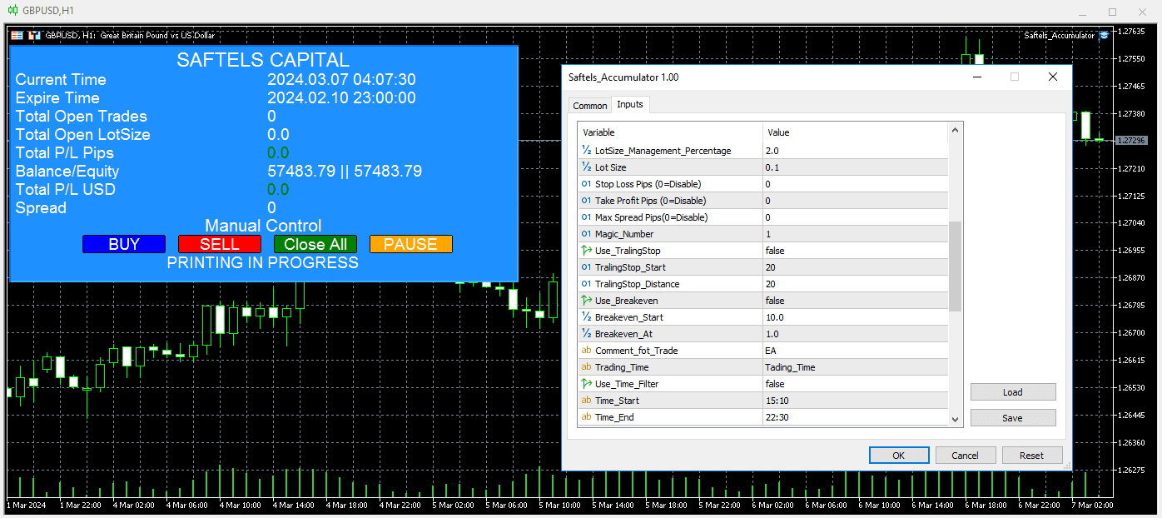Click the Trading_Time string ab icon
The width and height of the screenshot is (1162, 518).
[586, 367]
